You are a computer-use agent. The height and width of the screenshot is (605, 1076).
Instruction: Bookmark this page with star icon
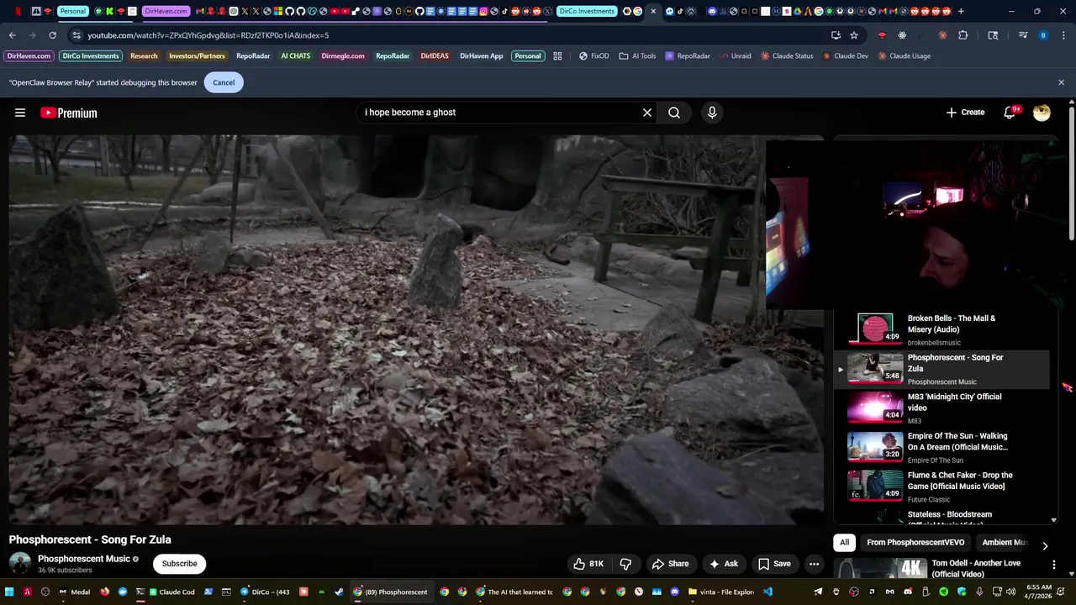point(854,35)
